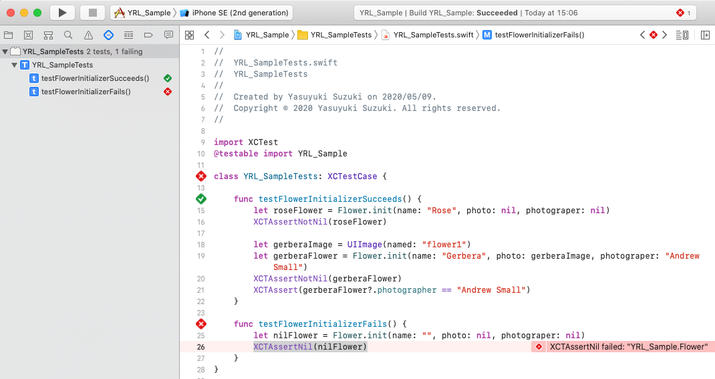Open YRL_SampleTests folder in jump bar
Viewport: 715px width, 379px height.
[335, 35]
